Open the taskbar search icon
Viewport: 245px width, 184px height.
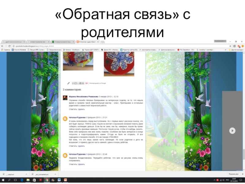click(9, 180)
